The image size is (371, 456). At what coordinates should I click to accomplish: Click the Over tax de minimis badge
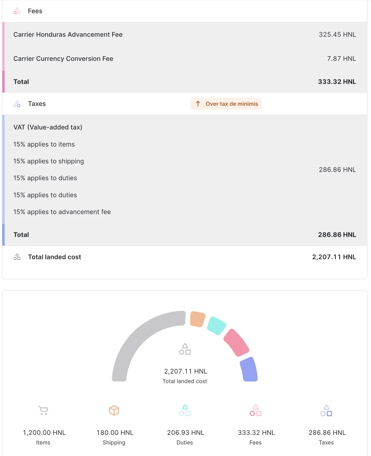pos(226,104)
